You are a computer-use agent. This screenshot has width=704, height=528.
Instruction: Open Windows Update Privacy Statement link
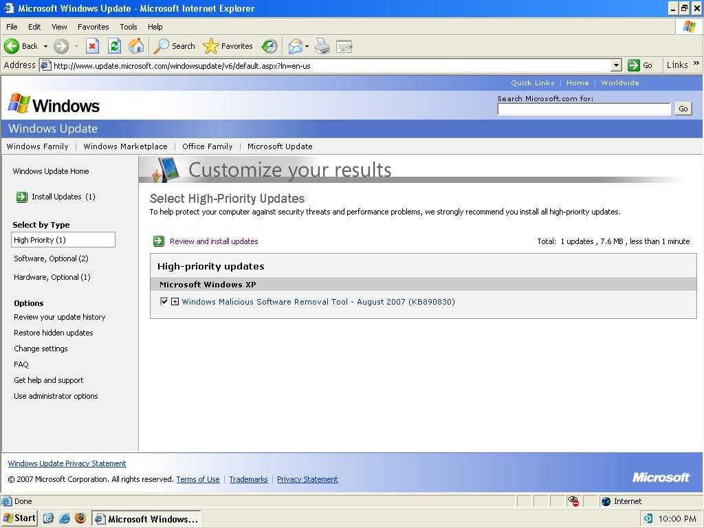click(x=67, y=463)
